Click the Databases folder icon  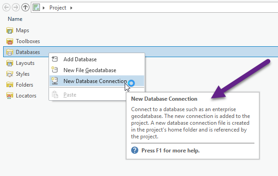pos(10,52)
